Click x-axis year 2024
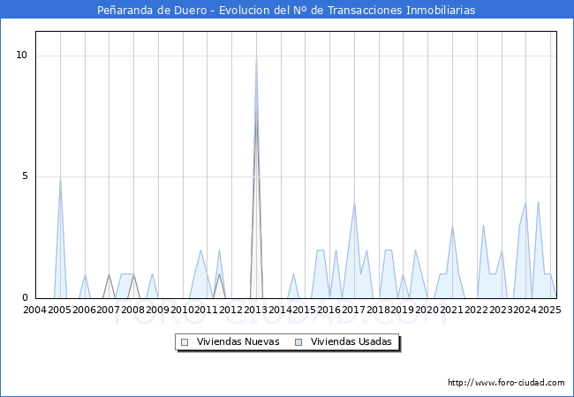The width and height of the screenshot is (574, 397). [x=525, y=310]
